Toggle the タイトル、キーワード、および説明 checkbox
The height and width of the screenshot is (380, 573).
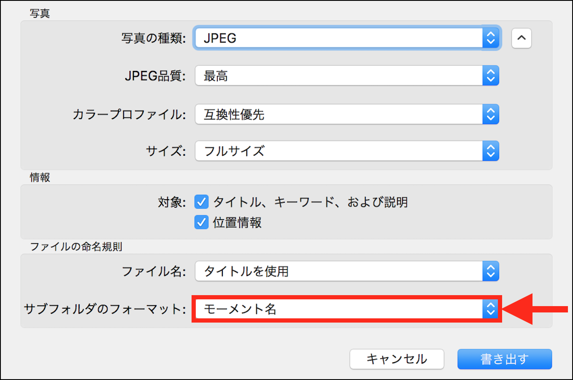tap(202, 202)
